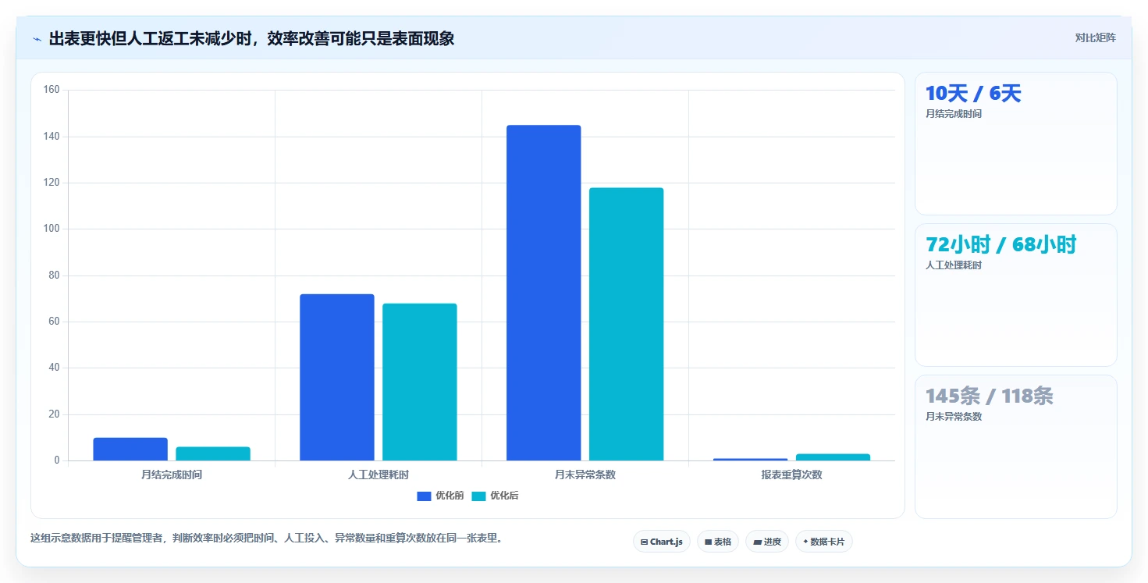Image resolution: width=1148 pixels, height=583 pixels.
Task: Click the footnote starting 这组示意数据
Action: [266, 538]
